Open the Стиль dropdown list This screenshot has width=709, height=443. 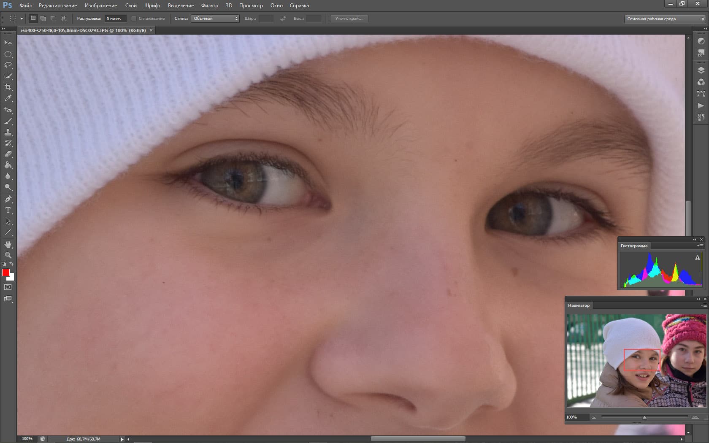pyautogui.click(x=215, y=19)
